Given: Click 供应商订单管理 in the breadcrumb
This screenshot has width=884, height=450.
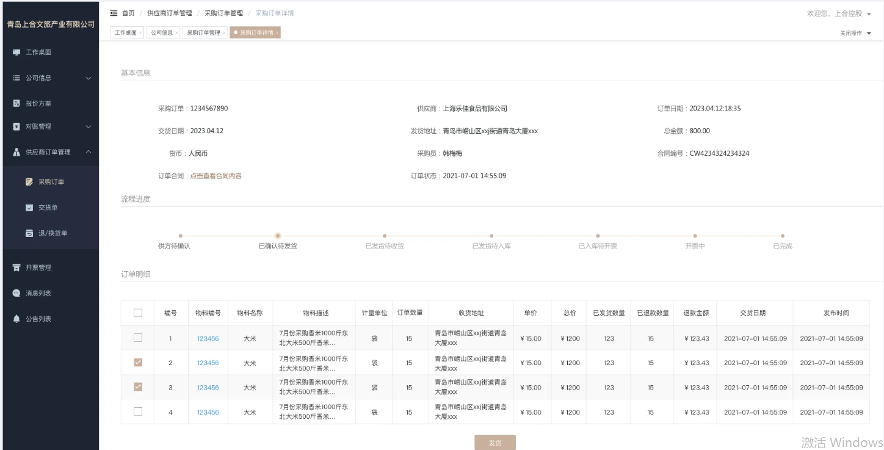Looking at the screenshot, I should coord(170,13).
